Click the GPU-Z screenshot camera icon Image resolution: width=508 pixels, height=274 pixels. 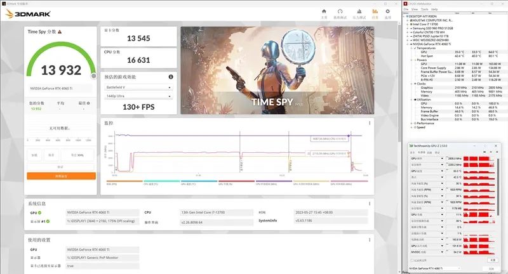(x=485, y=152)
